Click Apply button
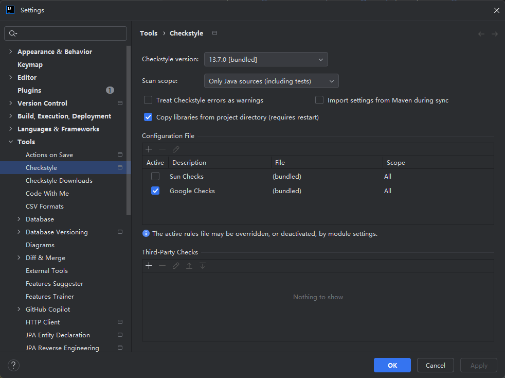 click(x=479, y=365)
